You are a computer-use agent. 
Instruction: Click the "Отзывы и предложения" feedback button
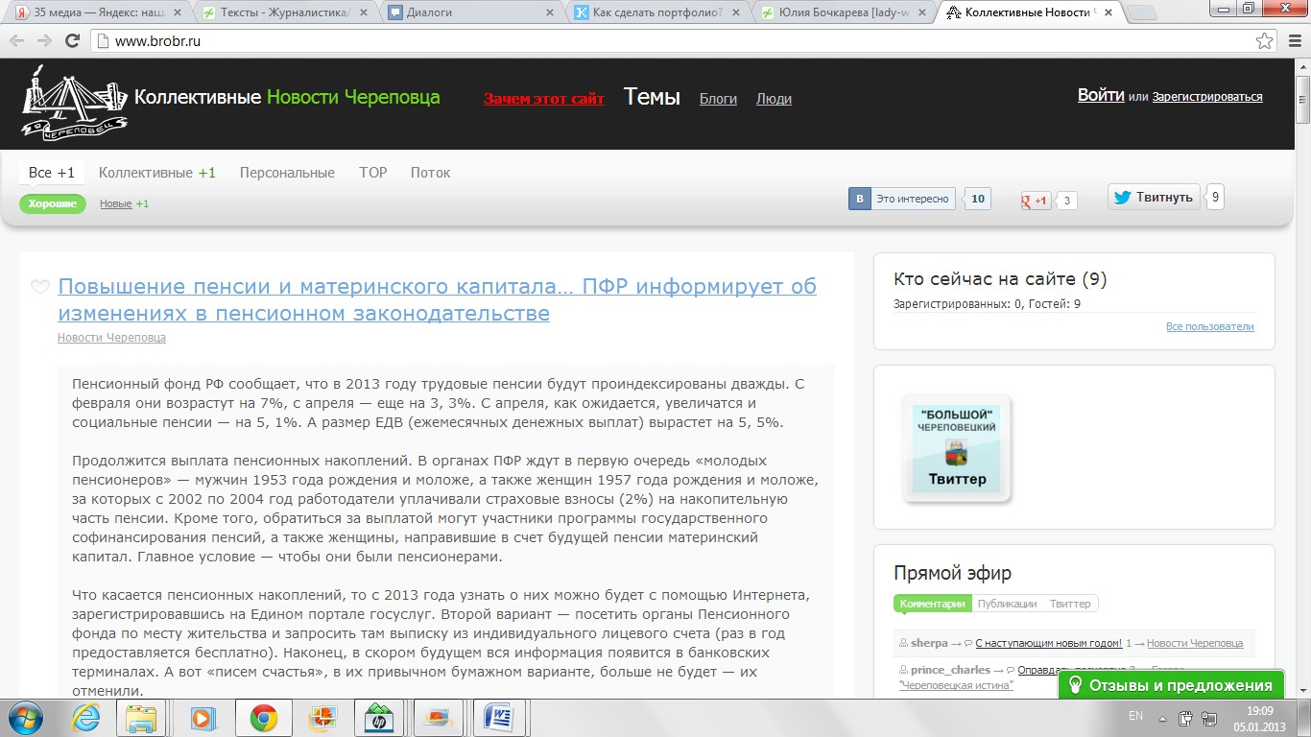(1171, 685)
